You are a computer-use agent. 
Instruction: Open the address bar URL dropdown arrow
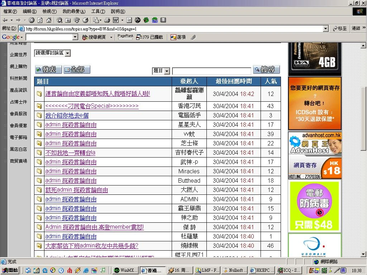[325, 29]
